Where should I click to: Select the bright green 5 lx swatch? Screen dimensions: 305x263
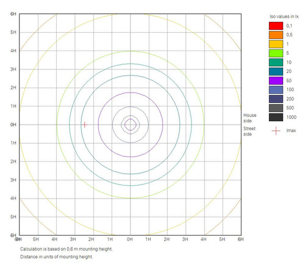click(276, 53)
